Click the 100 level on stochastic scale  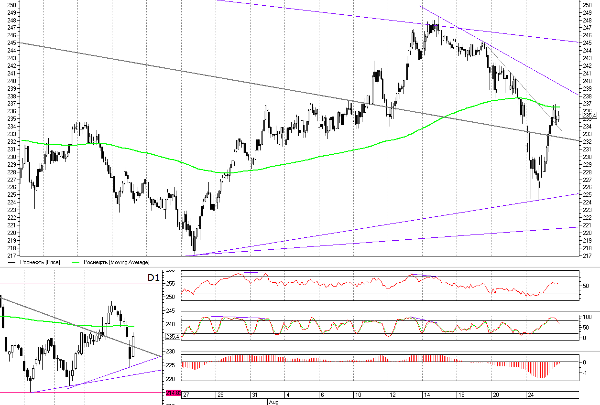point(587,317)
